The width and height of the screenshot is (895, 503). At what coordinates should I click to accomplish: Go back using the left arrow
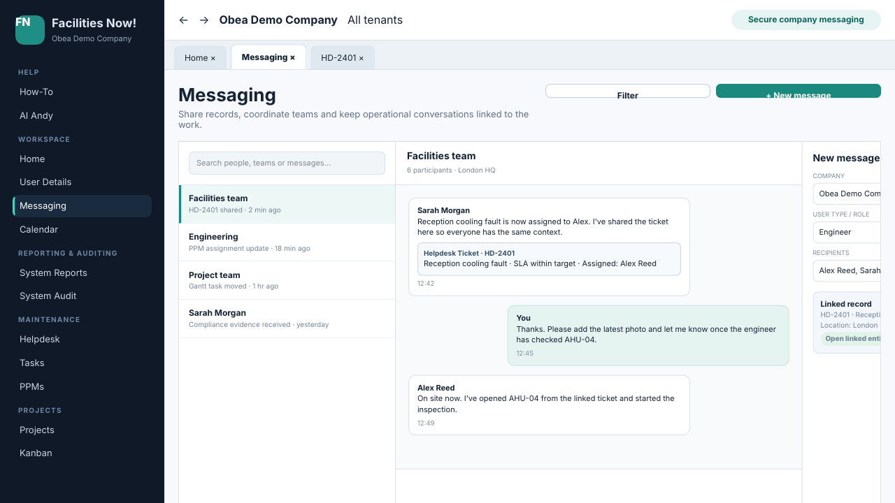pyautogui.click(x=184, y=20)
